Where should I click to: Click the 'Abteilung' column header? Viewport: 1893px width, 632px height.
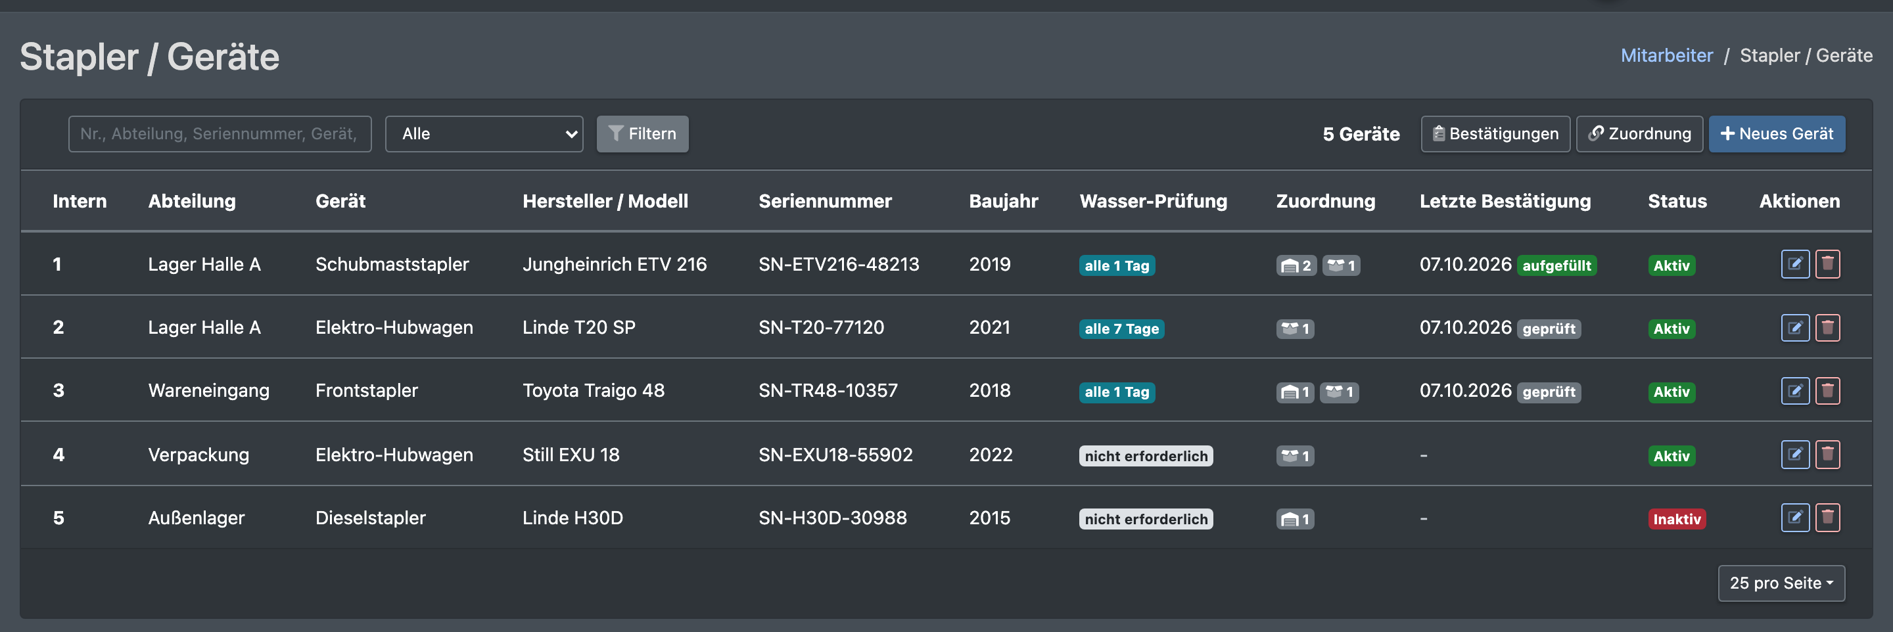[x=192, y=200]
